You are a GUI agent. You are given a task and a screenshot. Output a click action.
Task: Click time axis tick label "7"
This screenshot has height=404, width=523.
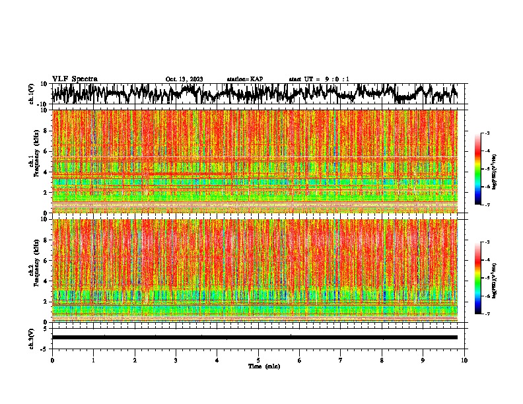pos(341,360)
